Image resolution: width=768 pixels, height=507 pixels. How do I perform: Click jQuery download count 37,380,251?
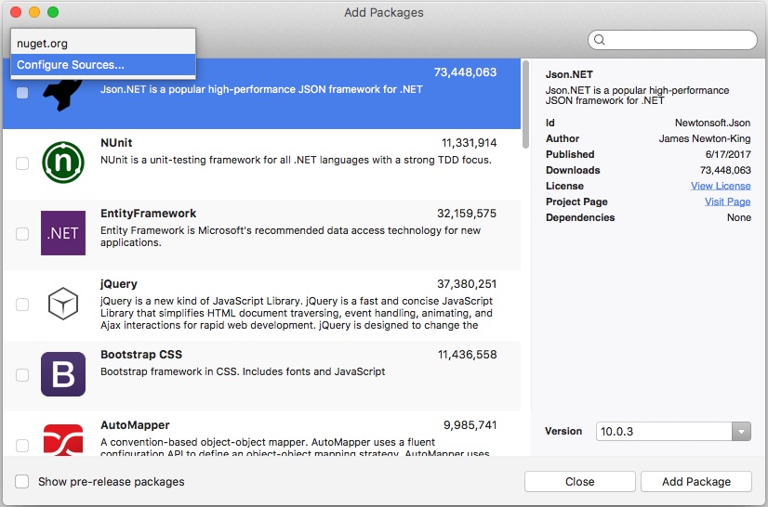pyautogui.click(x=467, y=284)
